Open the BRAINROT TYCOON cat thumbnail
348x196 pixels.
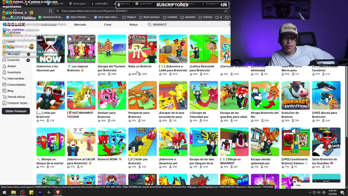pyautogui.click(x=81, y=95)
